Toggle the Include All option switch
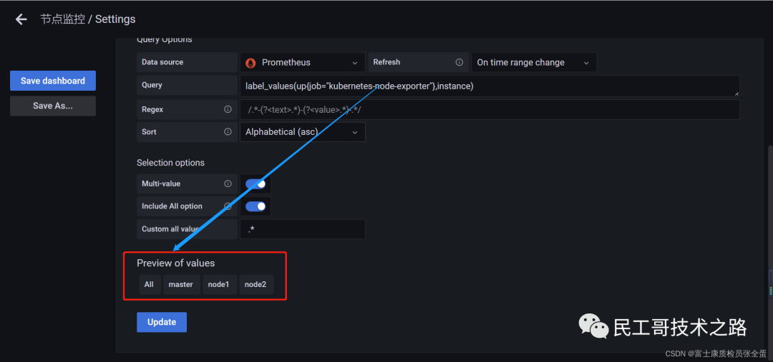773x362 pixels. (256, 206)
